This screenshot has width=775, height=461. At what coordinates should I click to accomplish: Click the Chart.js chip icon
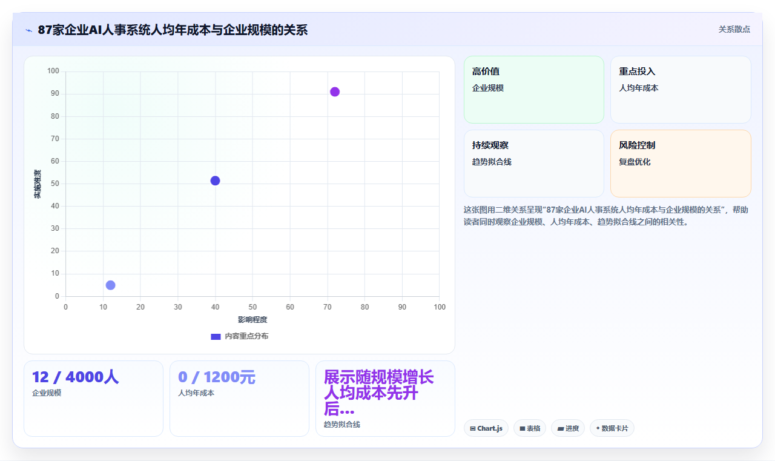473,428
